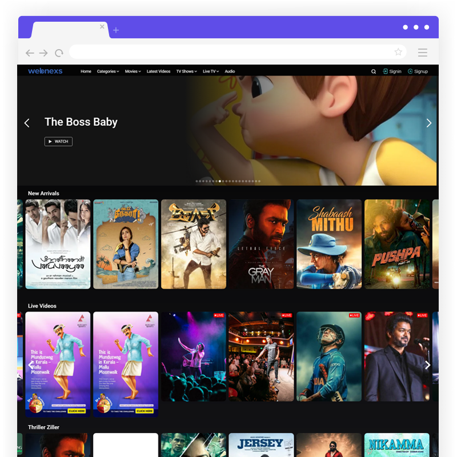The width and height of the screenshot is (457, 457).
Task: Open the browser hamburger menu
Action: tap(422, 53)
